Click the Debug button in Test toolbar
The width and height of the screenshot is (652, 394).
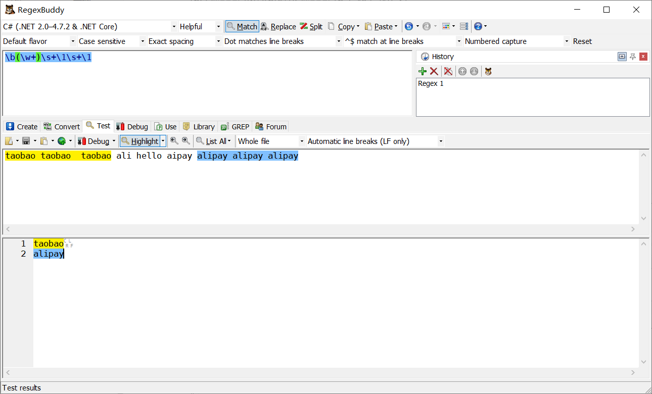pyautogui.click(x=94, y=141)
